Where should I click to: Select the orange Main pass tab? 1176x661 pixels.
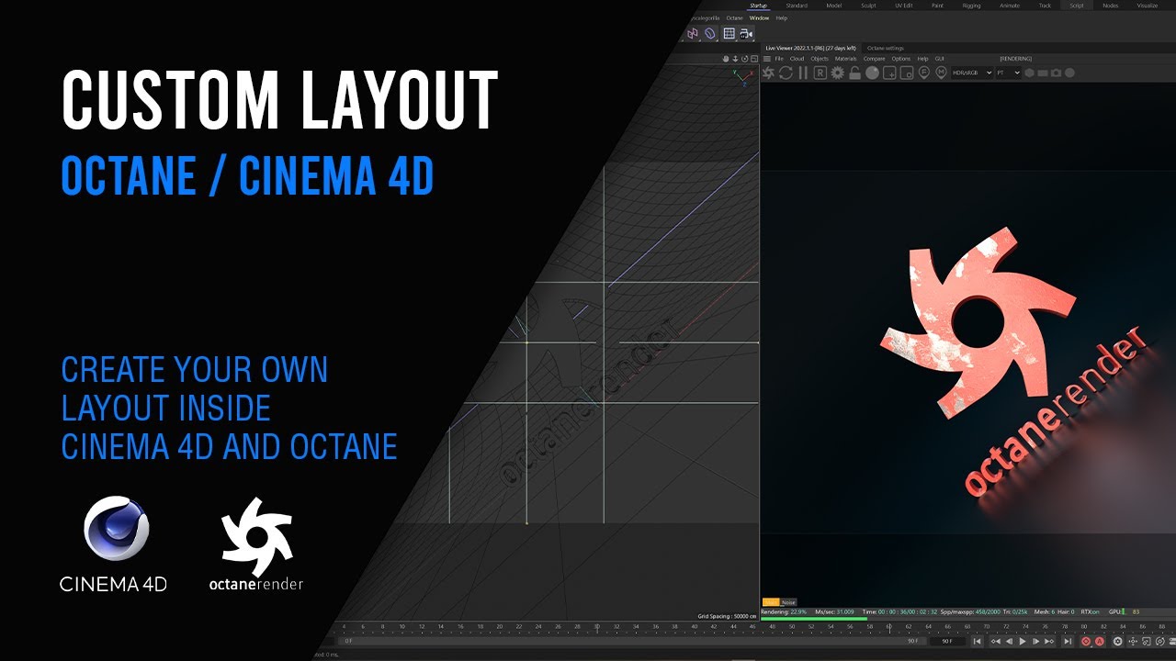[771, 602]
